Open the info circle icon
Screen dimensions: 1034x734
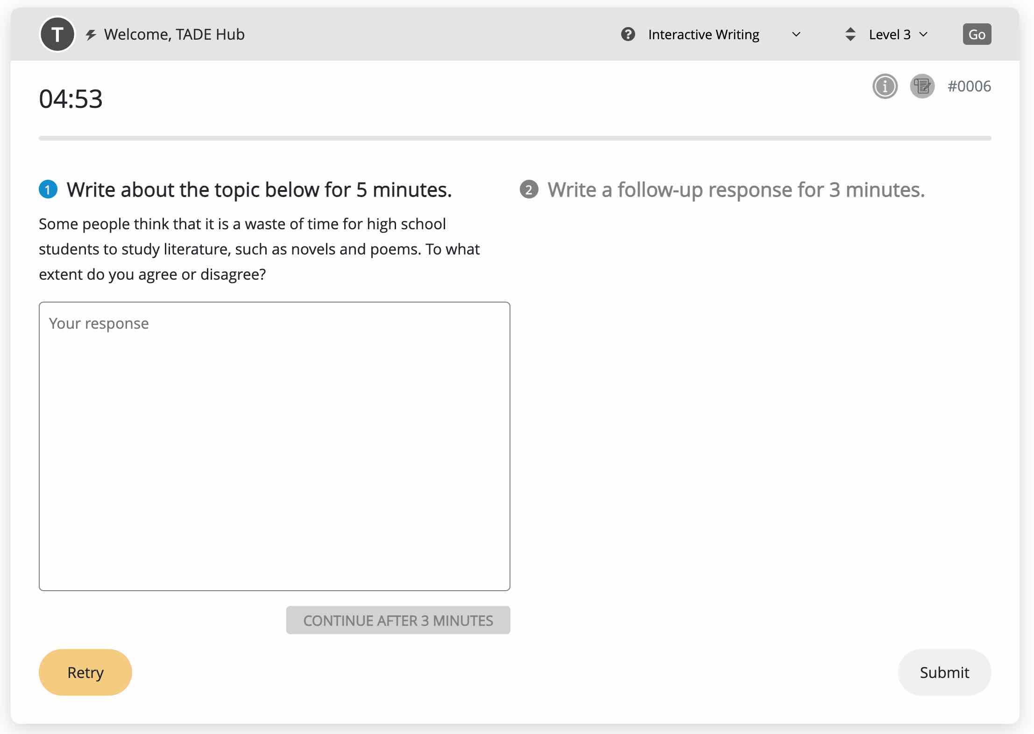click(x=885, y=86)
